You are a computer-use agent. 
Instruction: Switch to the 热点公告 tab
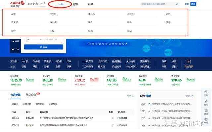31,95
